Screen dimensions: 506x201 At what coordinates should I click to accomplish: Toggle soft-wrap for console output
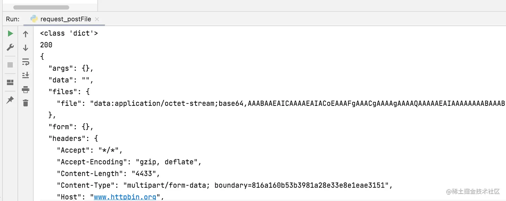coord(25,62)
